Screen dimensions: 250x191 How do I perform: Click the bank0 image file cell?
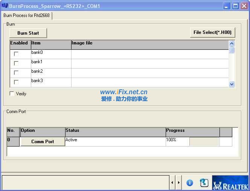point(149,54)
